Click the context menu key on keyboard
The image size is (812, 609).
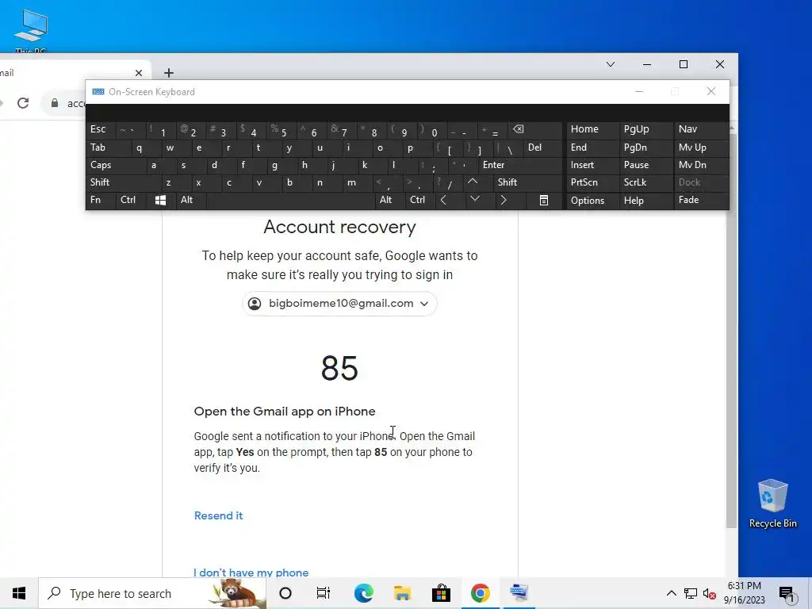coord(544,201)
